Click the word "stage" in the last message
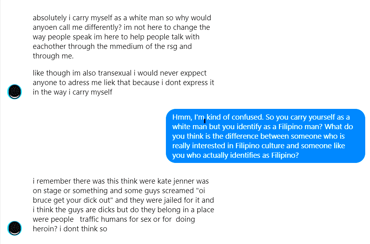 [53, 191]
